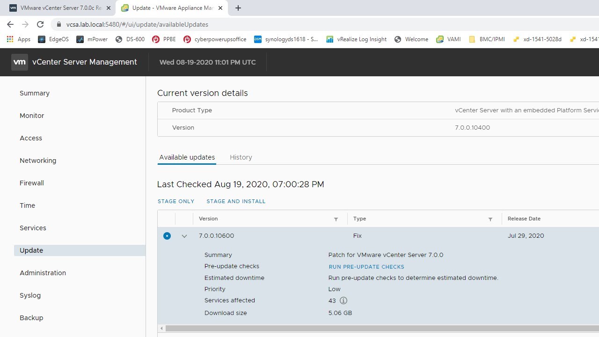Click STAGE AND INSTALL button

(236, 201)
